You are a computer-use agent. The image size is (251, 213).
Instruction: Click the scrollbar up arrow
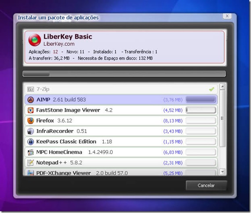click(222, 87)
